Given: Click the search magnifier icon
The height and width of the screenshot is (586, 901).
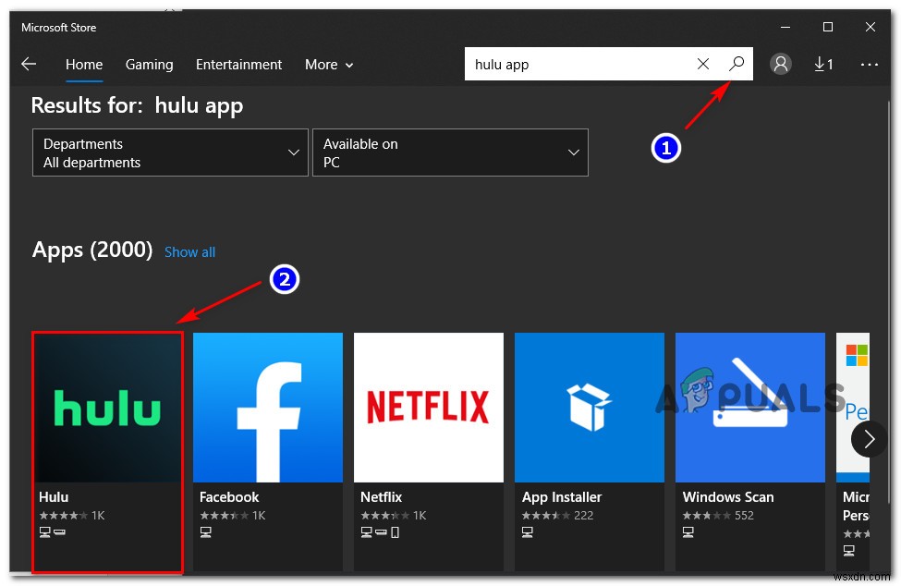Looking at the screenshot, I should 737,64.
